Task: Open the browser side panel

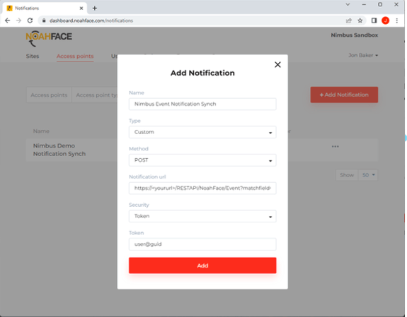Action: (x=374, y=20)
